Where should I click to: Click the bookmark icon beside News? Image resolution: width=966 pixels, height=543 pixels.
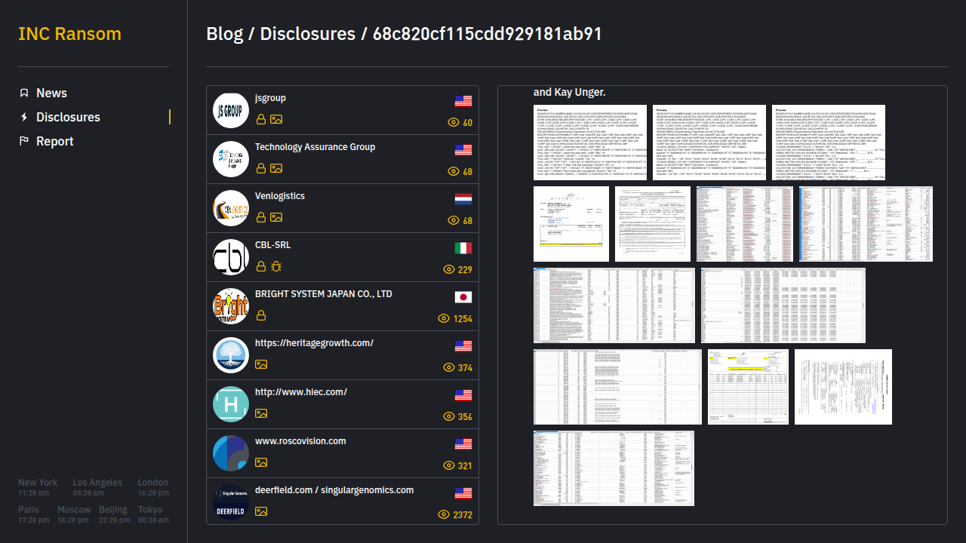point(24,93)
